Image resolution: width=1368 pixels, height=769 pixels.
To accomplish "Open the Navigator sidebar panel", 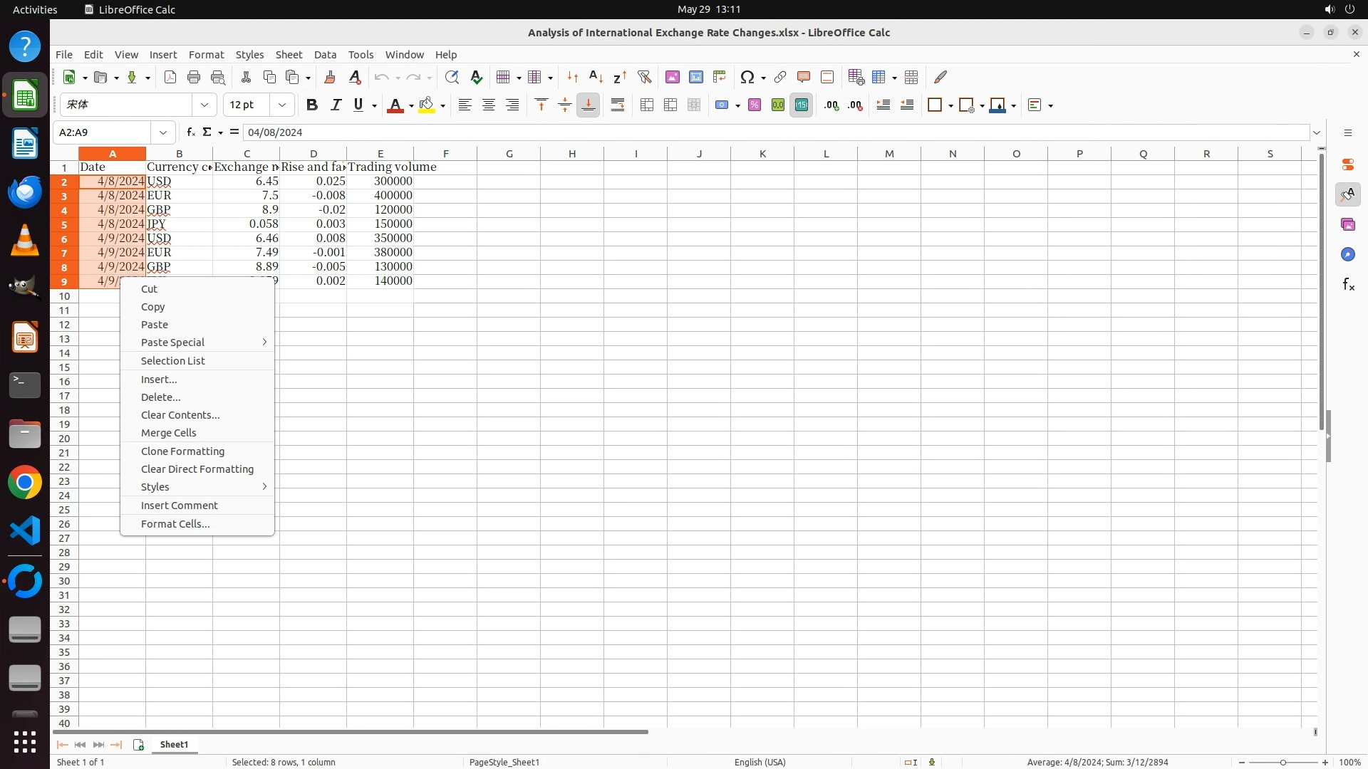I will (1347, 255).
